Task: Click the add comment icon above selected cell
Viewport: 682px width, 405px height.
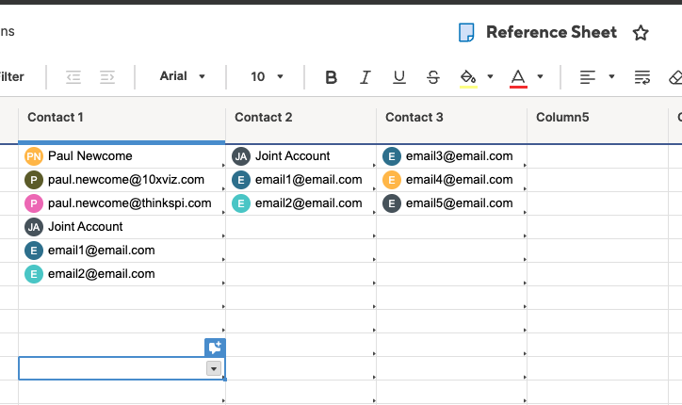Action: [215, 348]
